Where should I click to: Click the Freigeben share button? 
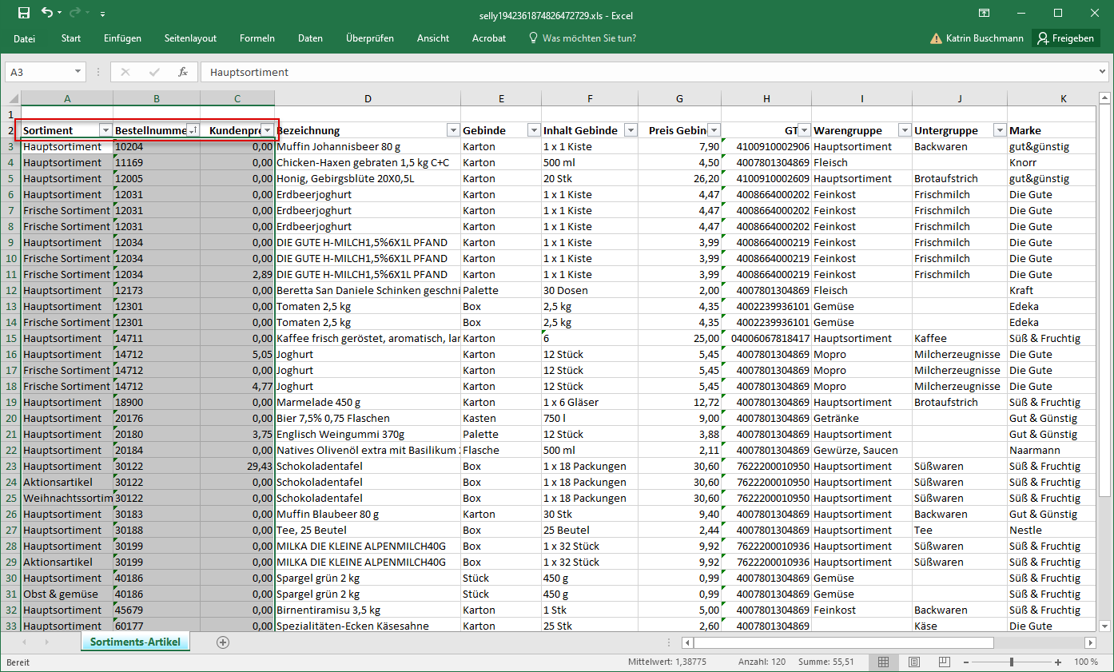click(x=1066, y=38)
